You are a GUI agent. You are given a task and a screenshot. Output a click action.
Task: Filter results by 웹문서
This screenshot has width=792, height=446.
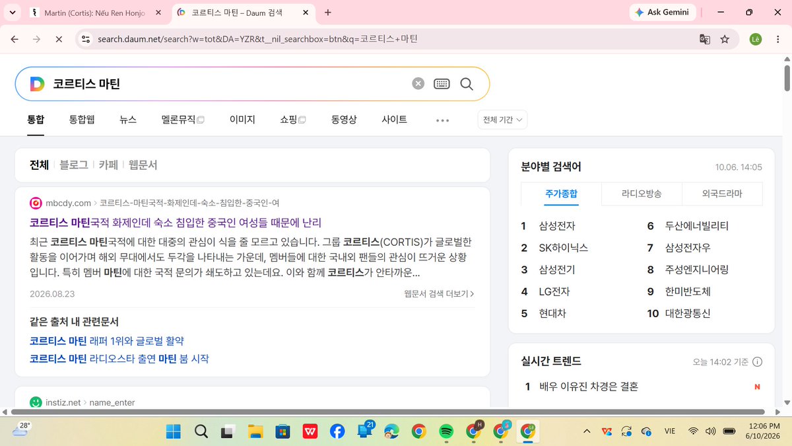click(x=143, y=165)
